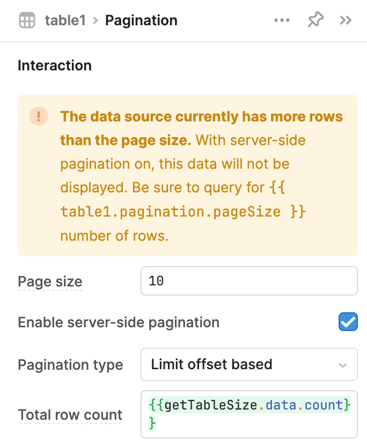Image resolution: width=367 pixels, height=445 pixels.
Task: Uncheck Enable server-side pagination checkbox
Action: (x=348, y=322)
